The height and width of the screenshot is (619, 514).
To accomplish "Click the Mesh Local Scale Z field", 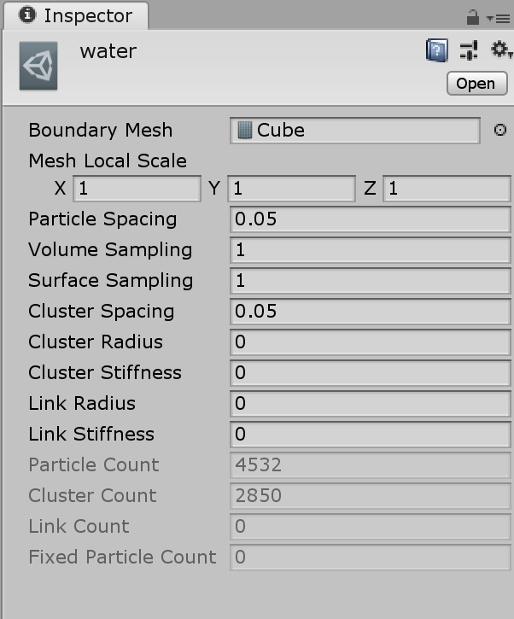I will click(447, 189).
